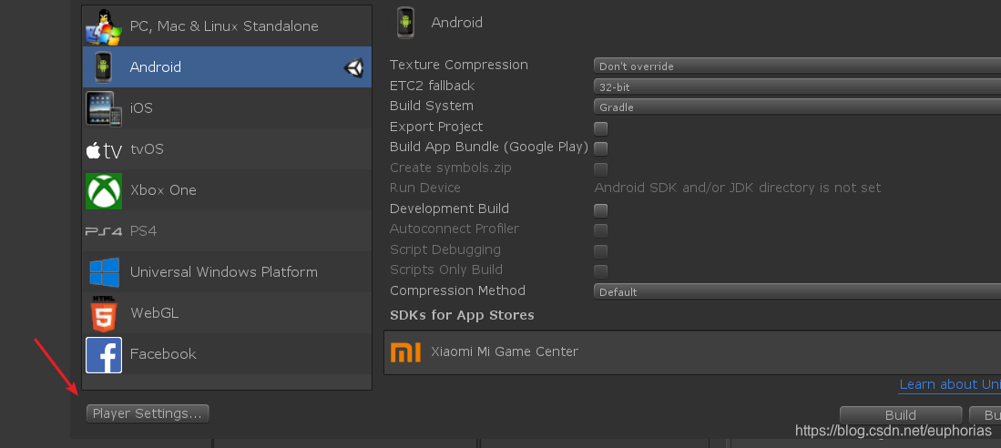
Task: Click the PC, Mac & Linux Standalone icon
Action: 103,26
